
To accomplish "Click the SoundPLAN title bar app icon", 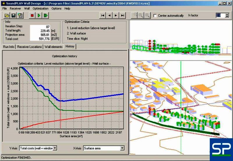I will click(3, 3).
